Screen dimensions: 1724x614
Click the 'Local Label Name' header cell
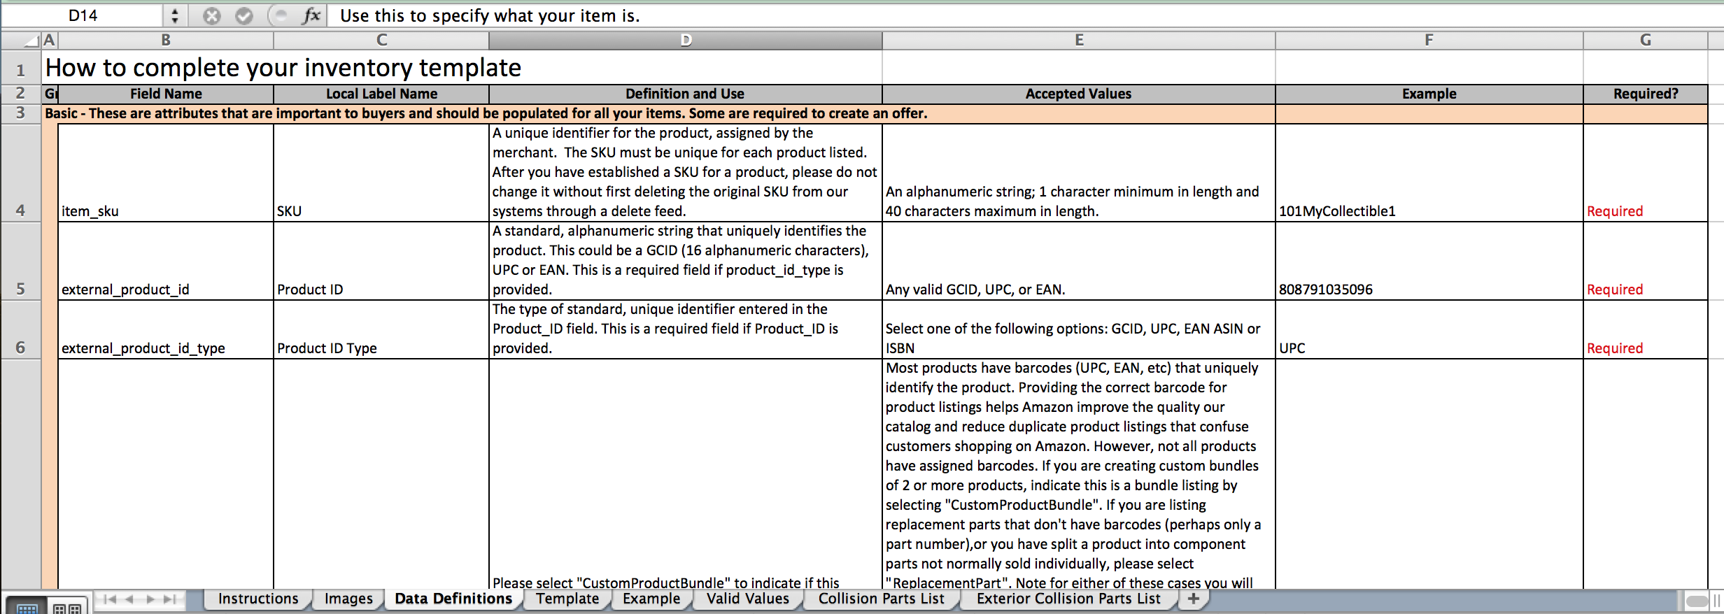click(381, 94)
